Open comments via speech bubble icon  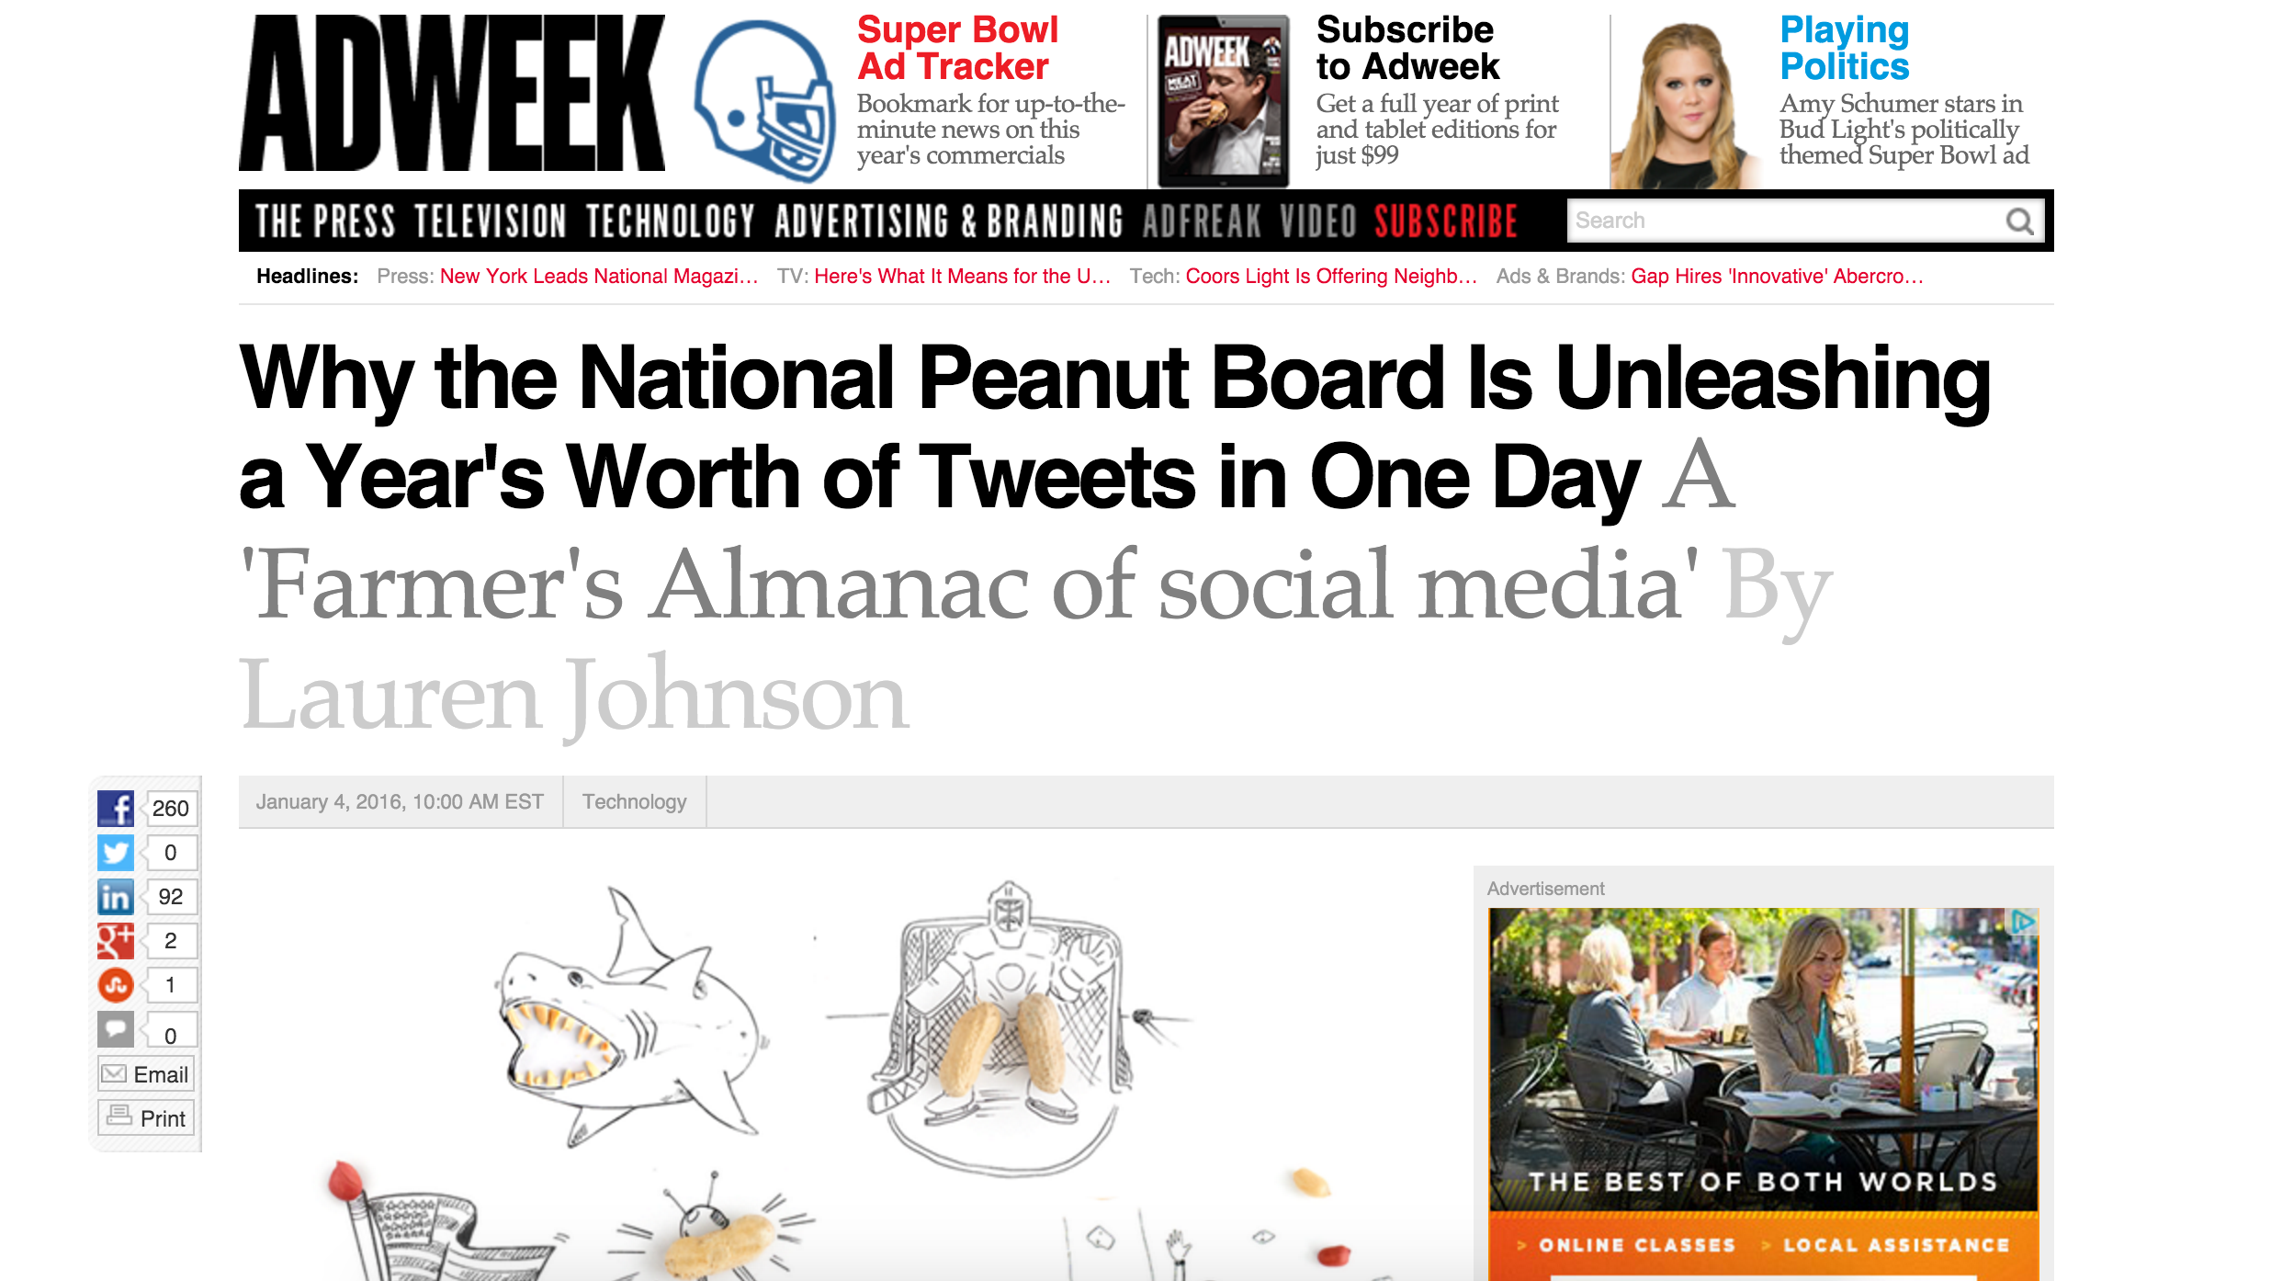pos(116,1029)
